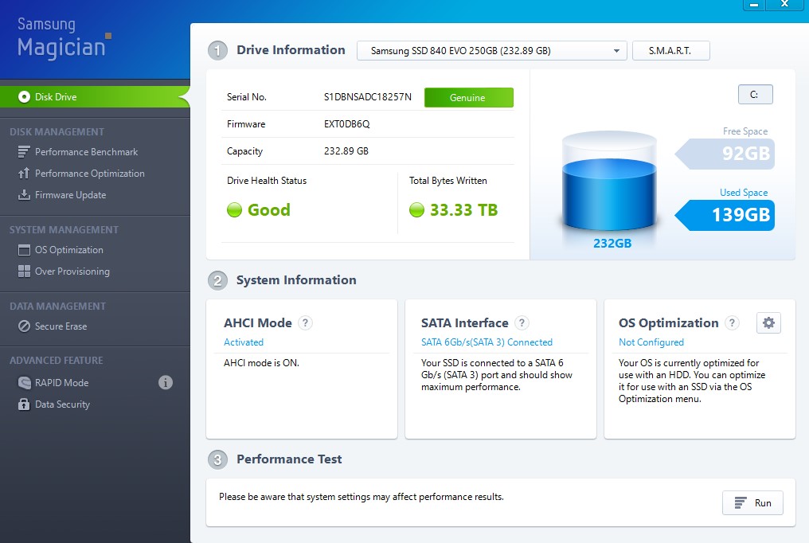Click the Secure Erase sidebar icon
Screen dimensions: 809x543
[24, 326]
